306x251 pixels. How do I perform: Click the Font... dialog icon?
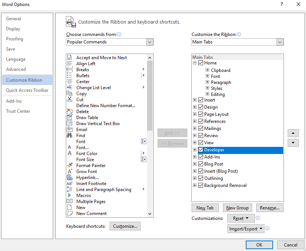[70, 147]
